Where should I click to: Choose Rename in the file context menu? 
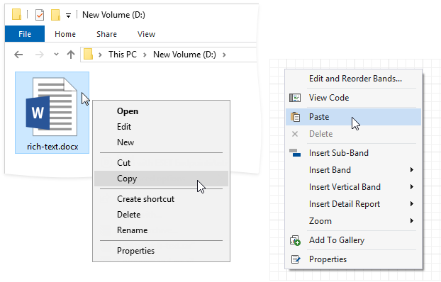(x=161, y=230)
